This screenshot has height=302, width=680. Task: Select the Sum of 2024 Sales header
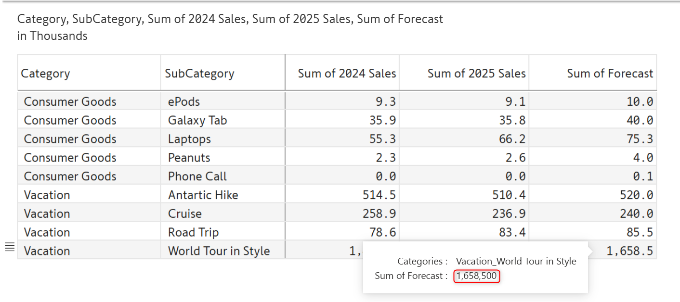click(x=347, y=74)
